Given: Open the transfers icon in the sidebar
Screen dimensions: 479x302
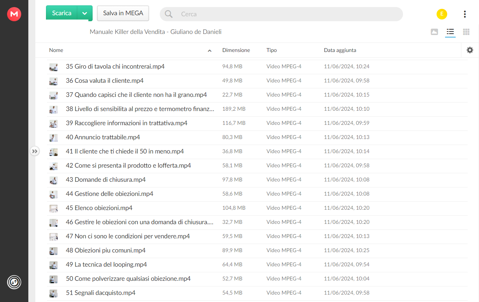Looking at the screenshot, I should coord(14,282).
